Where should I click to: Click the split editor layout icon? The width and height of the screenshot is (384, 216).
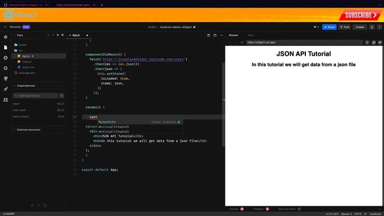pyautogui.click(x=208, y=35)
